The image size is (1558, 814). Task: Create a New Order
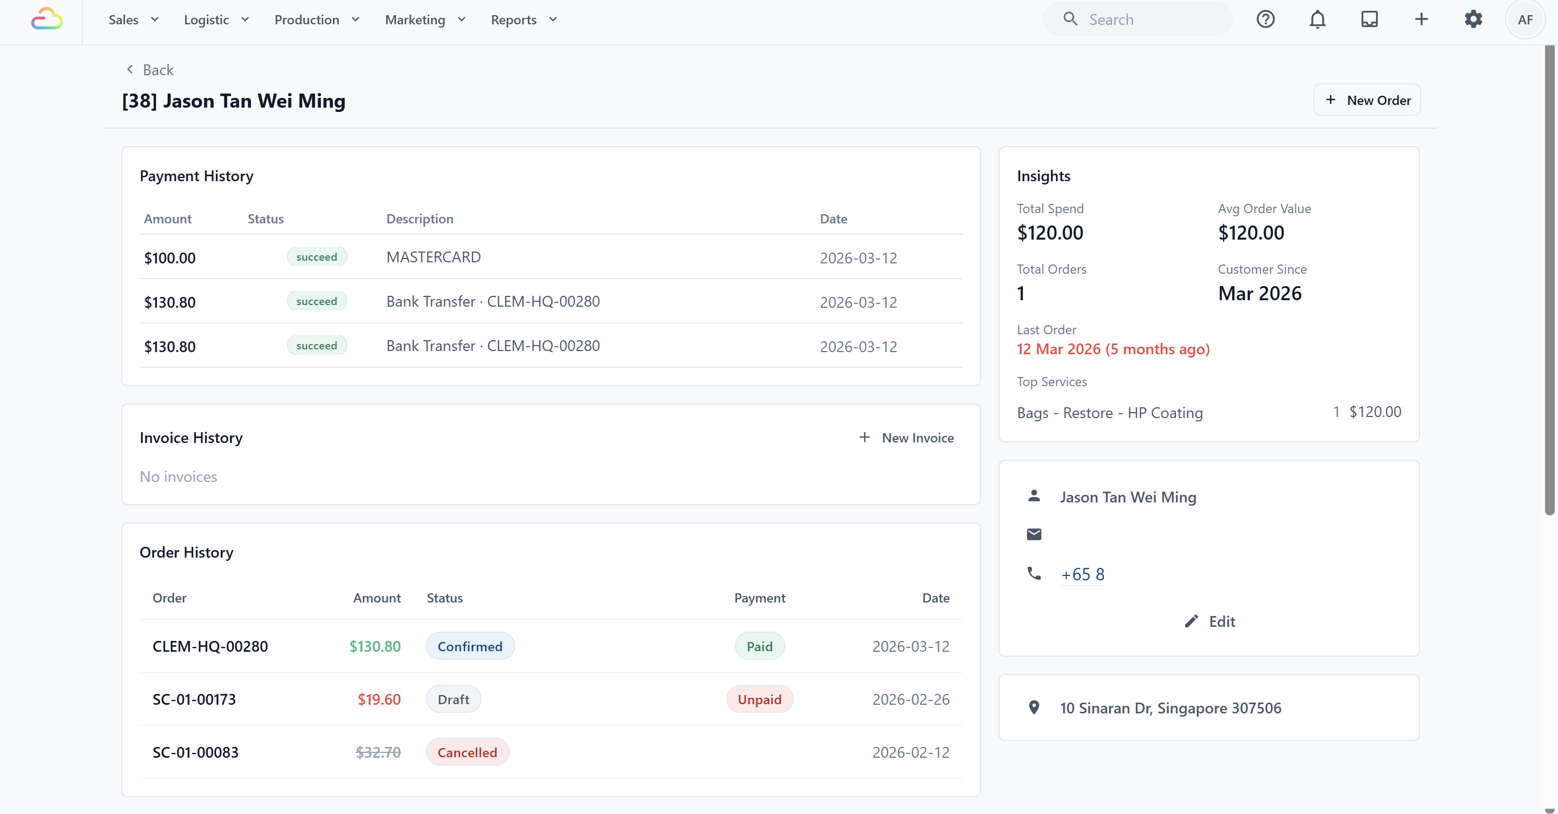(1367, 100)
